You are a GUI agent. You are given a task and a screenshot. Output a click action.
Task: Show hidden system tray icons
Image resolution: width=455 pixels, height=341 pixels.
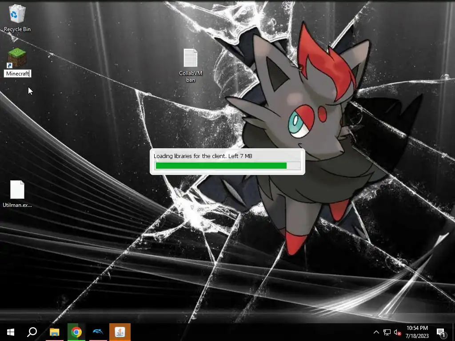point(376,332)
